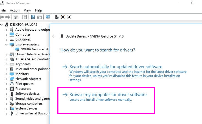This screenshot has width=202, height=124.
Task: Click the Uninstall device X icon
Action: (x=63, y=17)
